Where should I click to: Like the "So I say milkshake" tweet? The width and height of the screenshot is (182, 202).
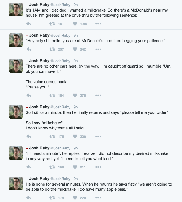(x=75, y=136)
